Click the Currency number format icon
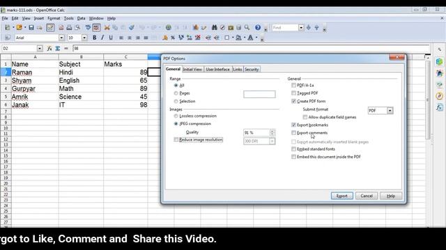 (x=164, y=37)
